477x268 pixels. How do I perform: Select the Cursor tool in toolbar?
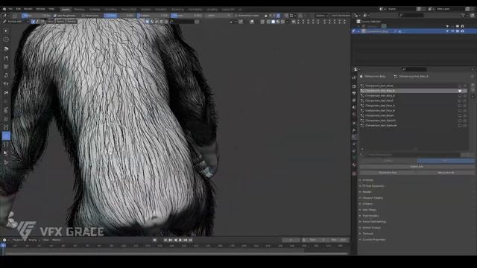[x=6, y=39]
